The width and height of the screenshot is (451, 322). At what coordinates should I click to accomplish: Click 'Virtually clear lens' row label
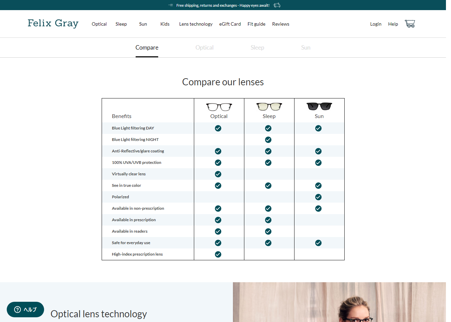click(129, 174)
